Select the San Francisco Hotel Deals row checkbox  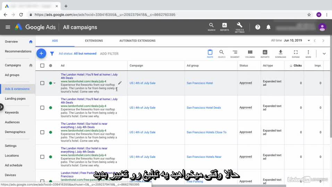coord(42,108)
